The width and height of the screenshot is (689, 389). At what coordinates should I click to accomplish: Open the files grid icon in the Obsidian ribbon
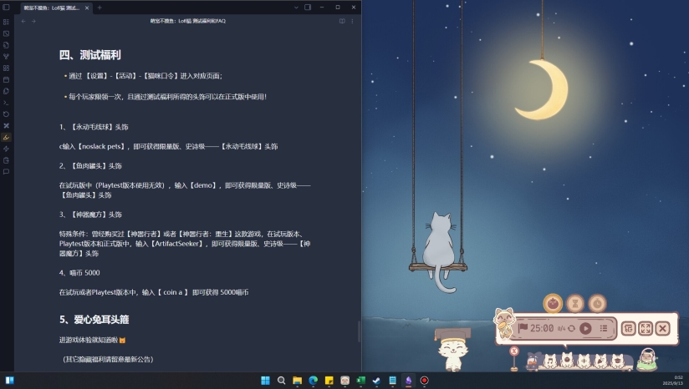coord(6,22)
